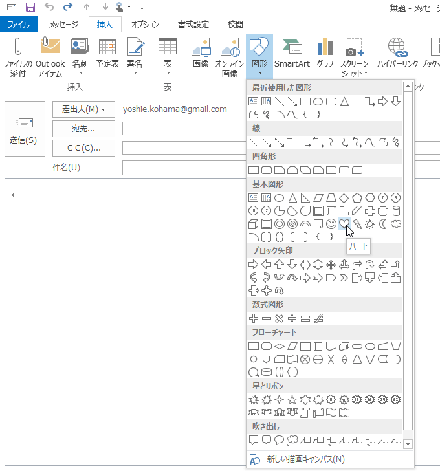Select the No Symbol shape

[x=292, y=224]
